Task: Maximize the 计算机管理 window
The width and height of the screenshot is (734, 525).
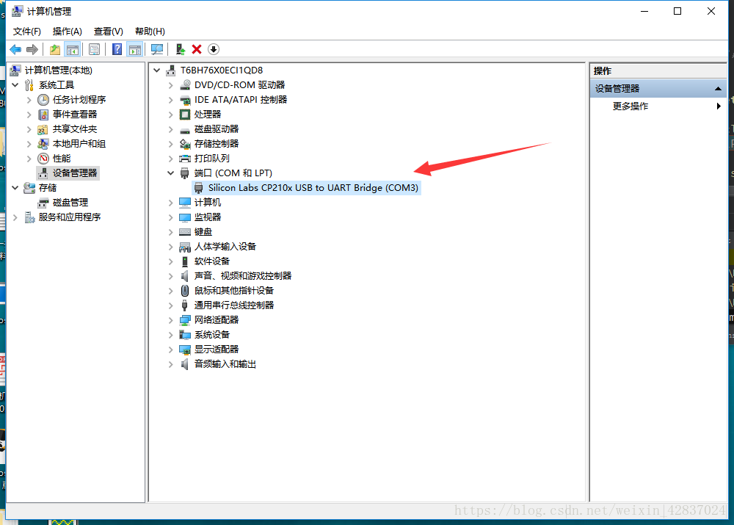Action: tap(677, 11)
